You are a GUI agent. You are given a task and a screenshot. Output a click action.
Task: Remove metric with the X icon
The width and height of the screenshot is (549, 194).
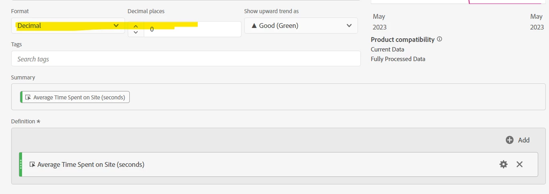(x=519, y=164)
